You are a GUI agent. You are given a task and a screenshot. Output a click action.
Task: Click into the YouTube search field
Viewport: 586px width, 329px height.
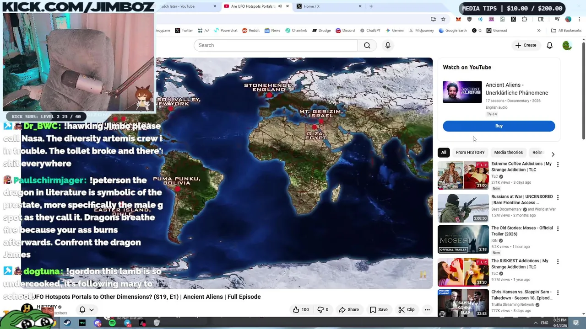[x=276, y=45]
